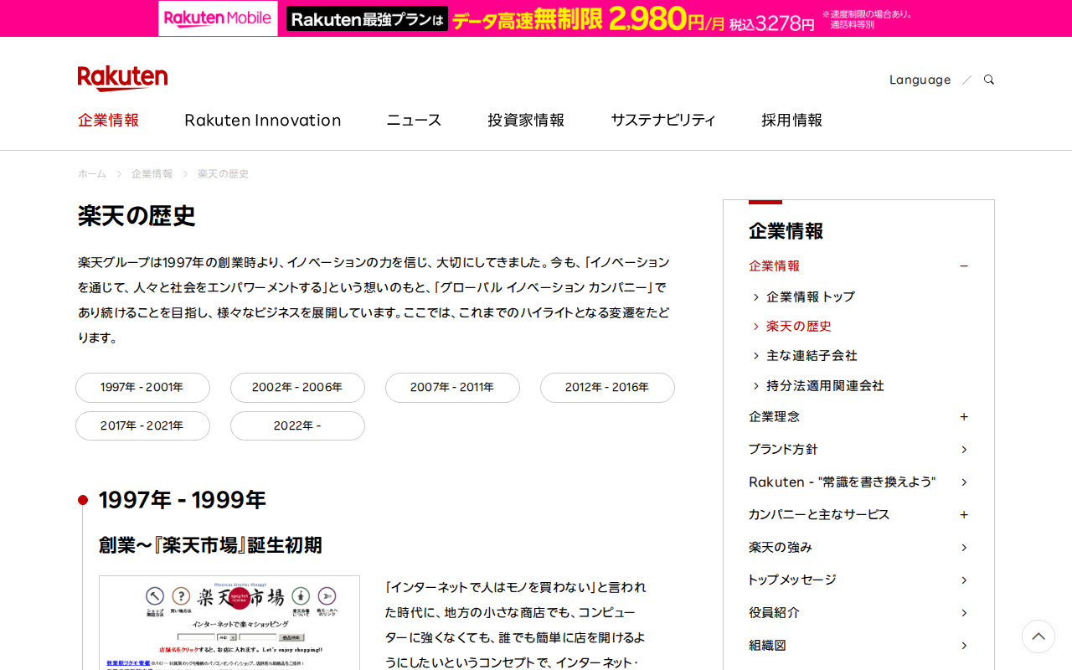
Task: Click the 楽天の歴史 breadcrumb text
Action: [223, 173]
